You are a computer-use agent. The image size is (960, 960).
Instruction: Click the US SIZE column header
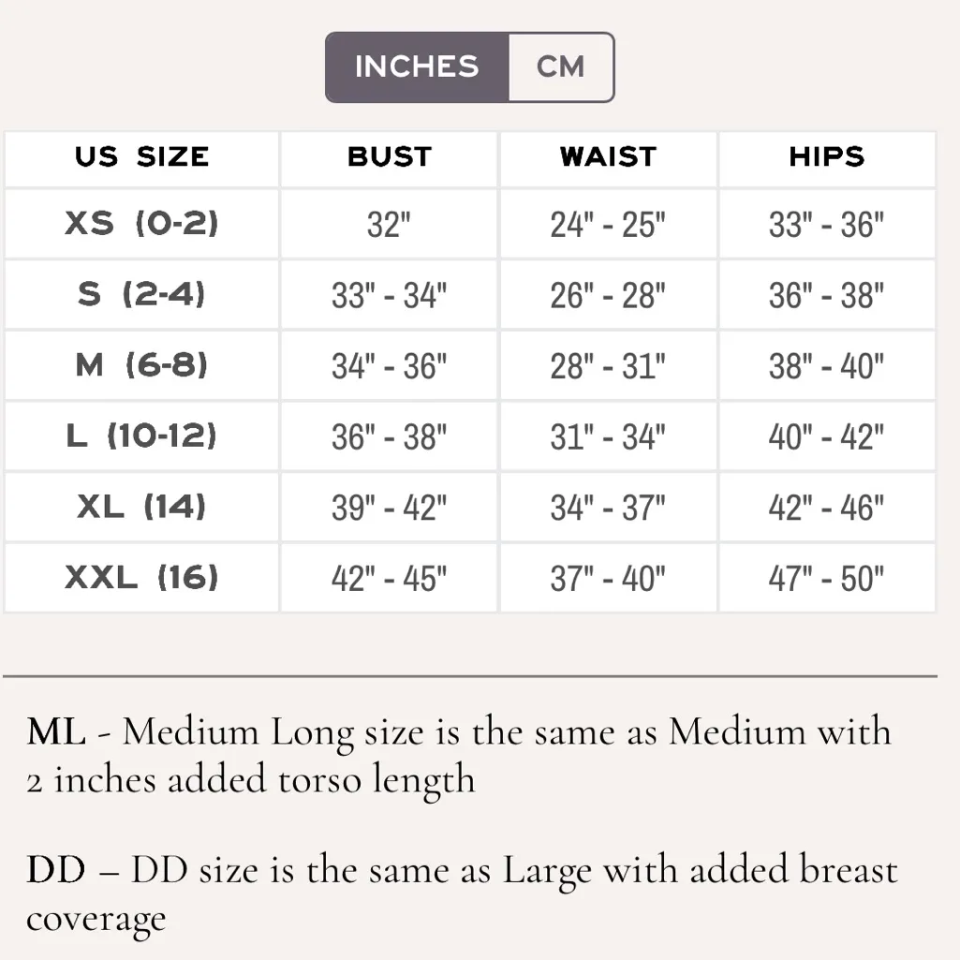click(142, 157)
